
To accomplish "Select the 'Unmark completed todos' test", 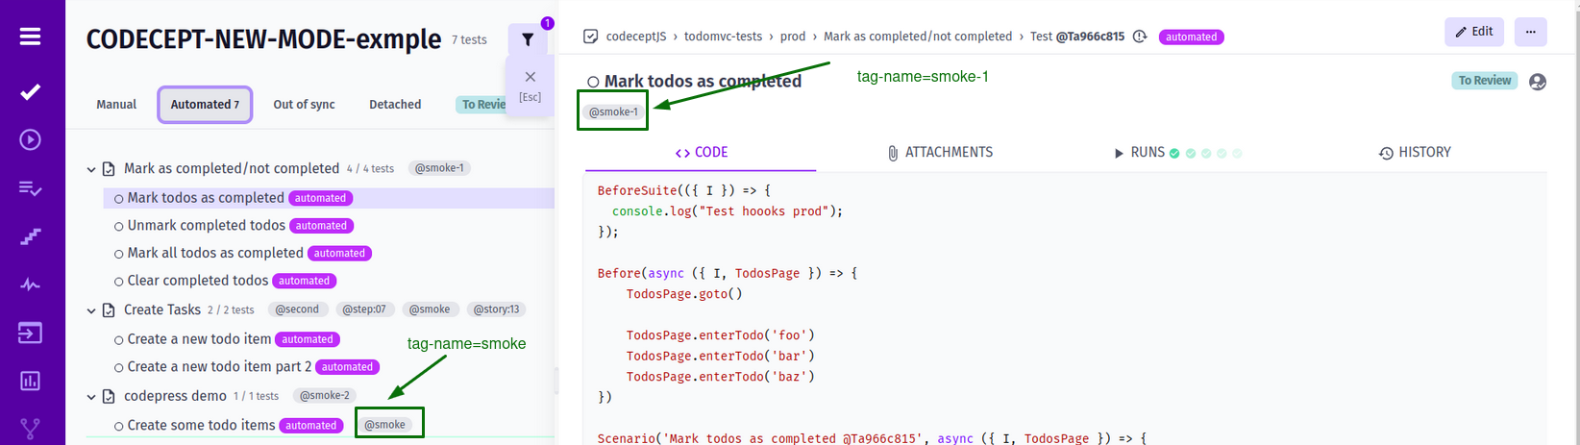I will [206, 226].
